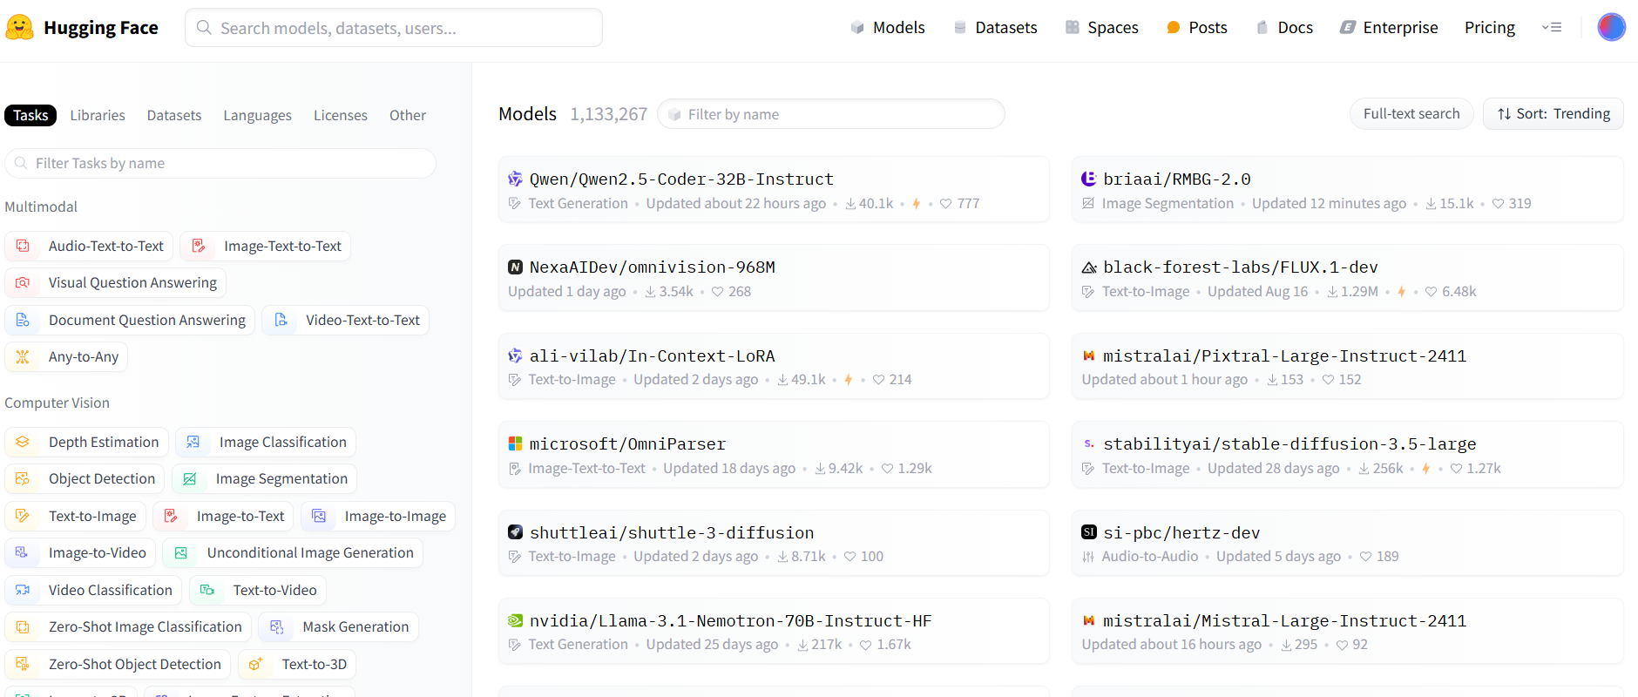
Task: Select the Object Detection task icon
Action: (x=23, y=479)
